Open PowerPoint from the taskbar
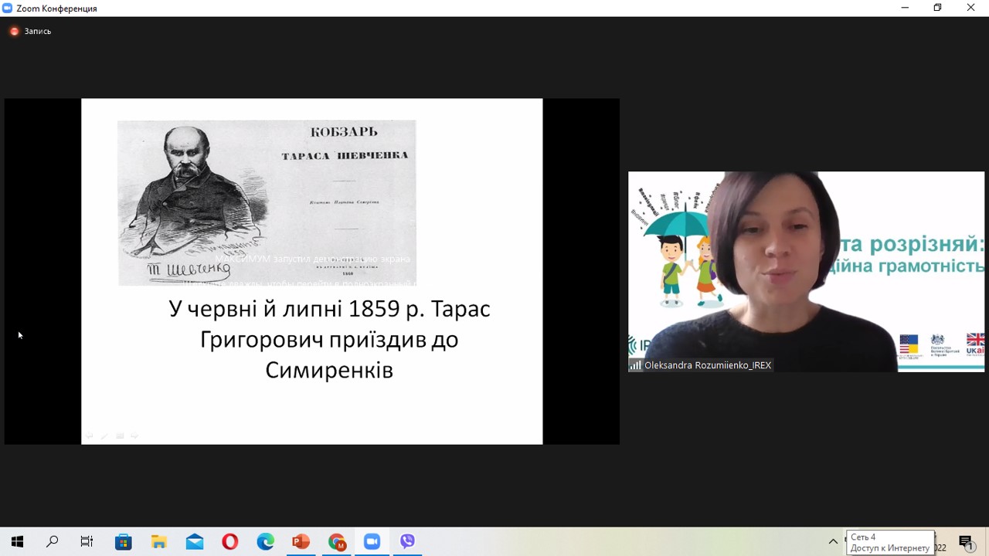The height and width of the screenshot is (556, 989). point(301,542)
